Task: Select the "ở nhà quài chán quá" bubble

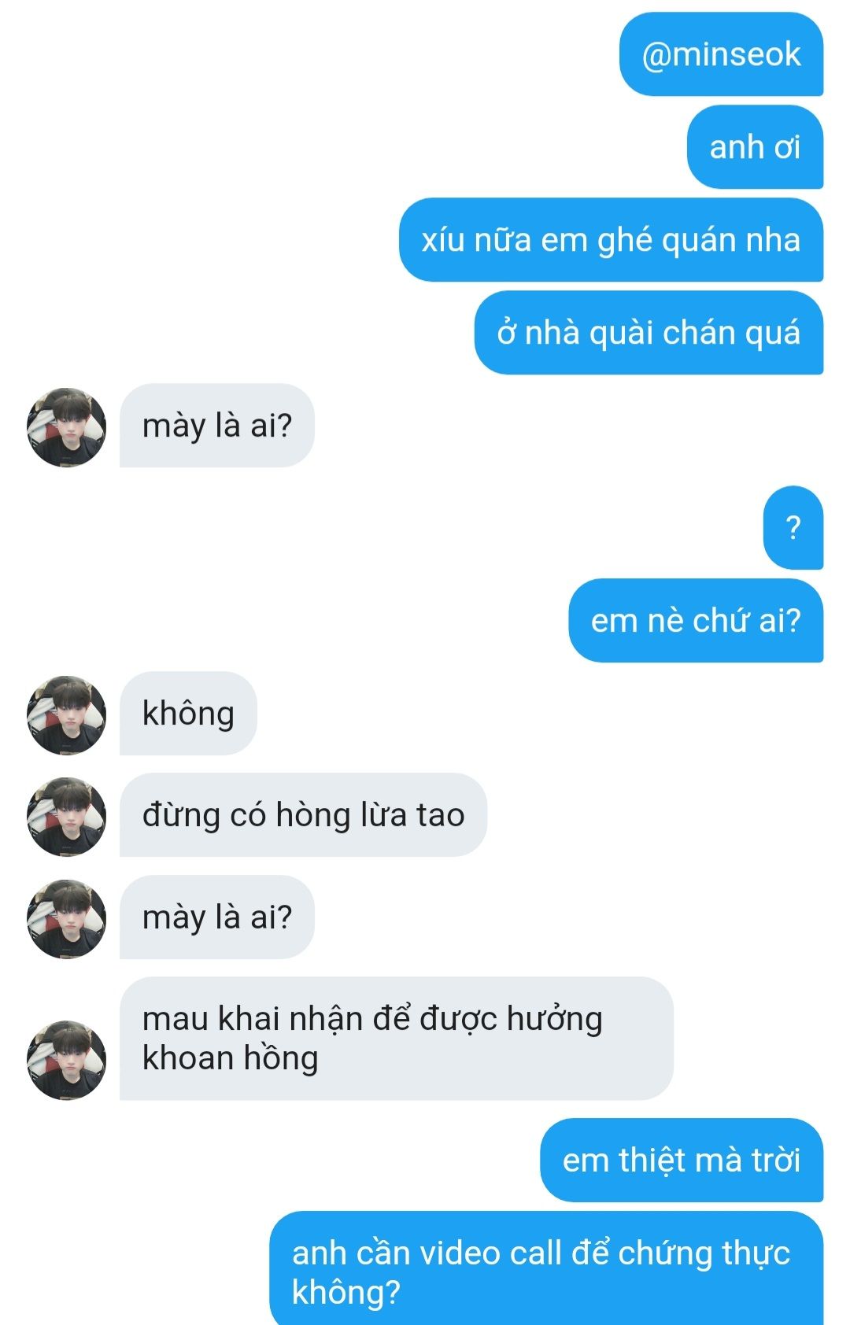Action: point(649,333)
